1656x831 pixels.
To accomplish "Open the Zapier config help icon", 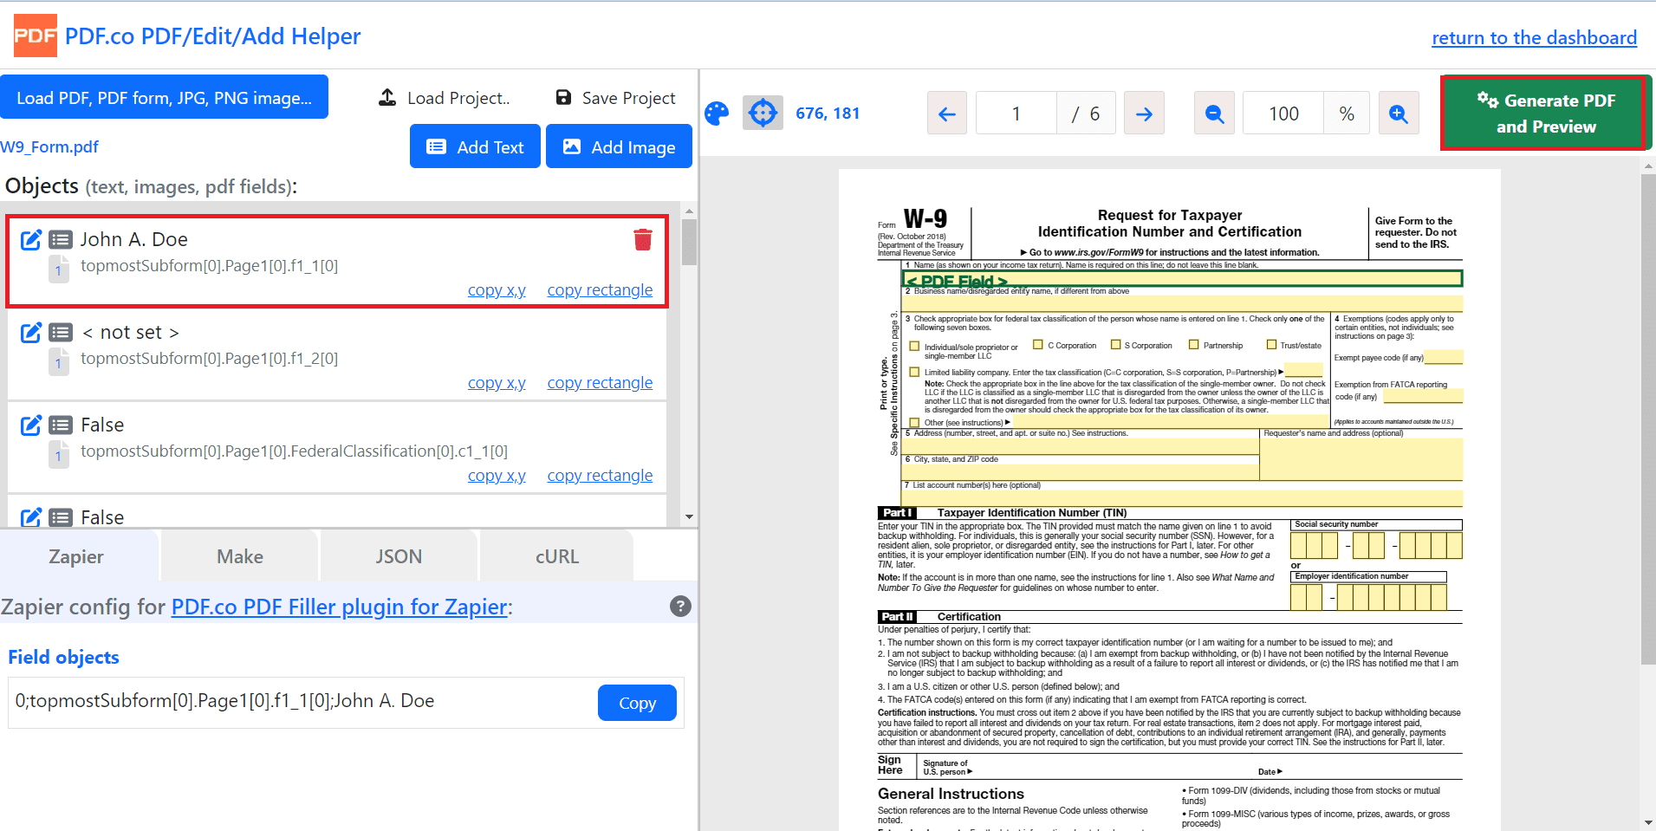I will point(680,607).
